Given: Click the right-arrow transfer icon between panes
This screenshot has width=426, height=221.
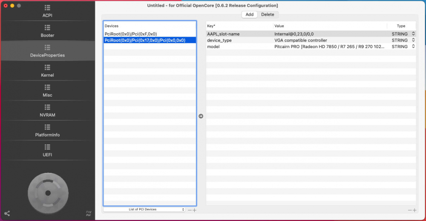Looking at the screenshot, I should (201, 116).
